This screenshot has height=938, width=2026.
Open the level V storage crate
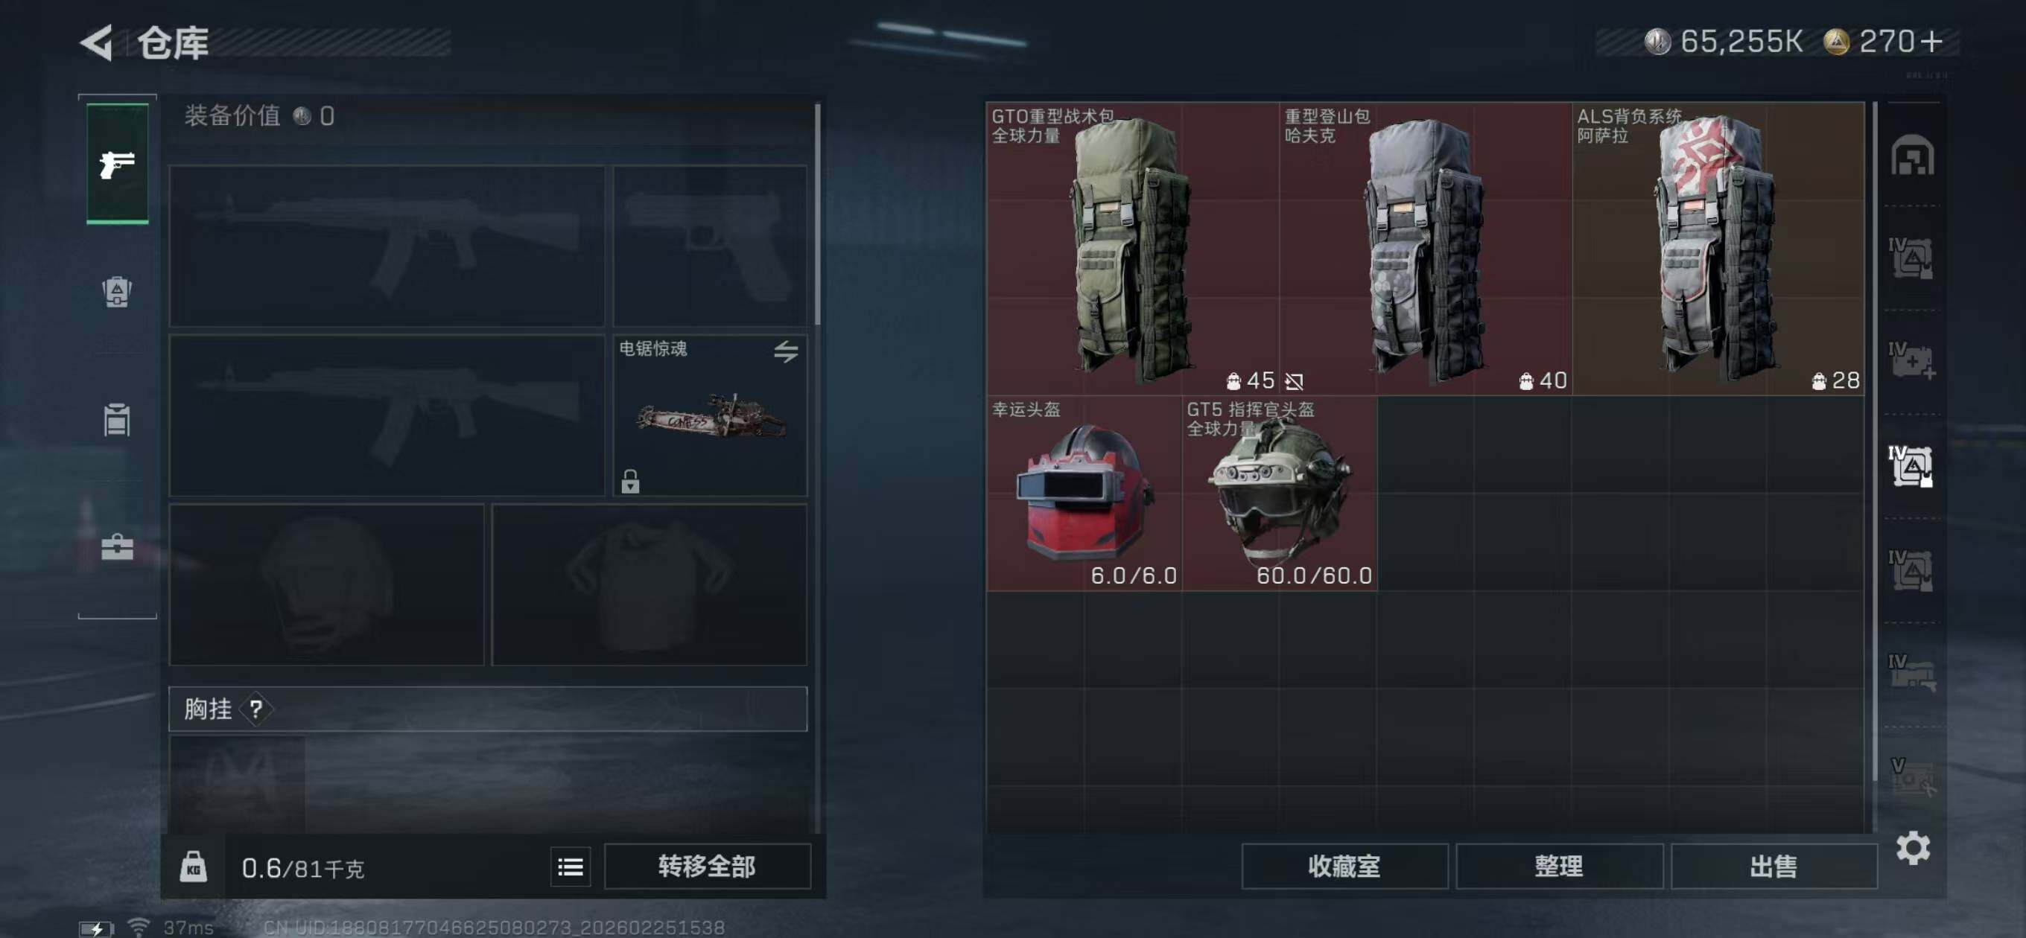click(x=1911, y=778)
